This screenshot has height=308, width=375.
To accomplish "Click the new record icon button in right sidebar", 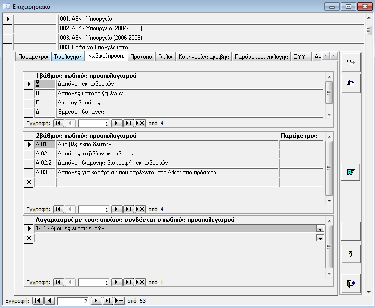I will [351, 63].
